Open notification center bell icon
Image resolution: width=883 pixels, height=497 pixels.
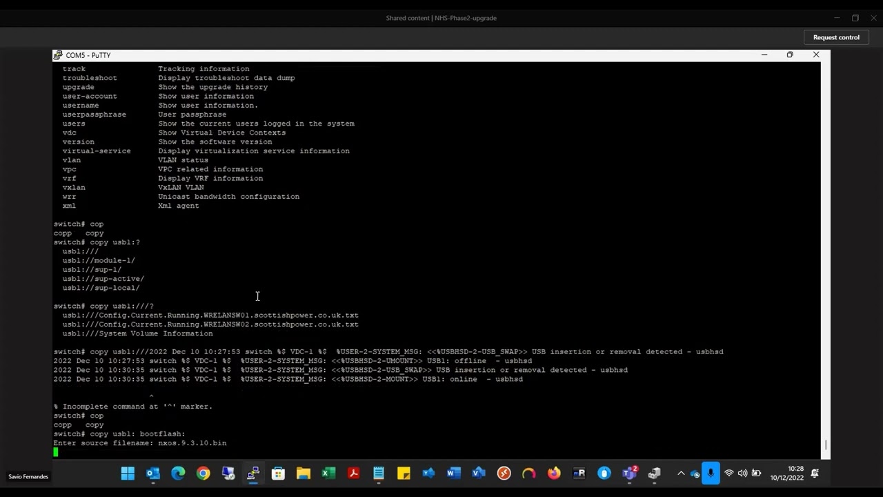tap(815, 474)
